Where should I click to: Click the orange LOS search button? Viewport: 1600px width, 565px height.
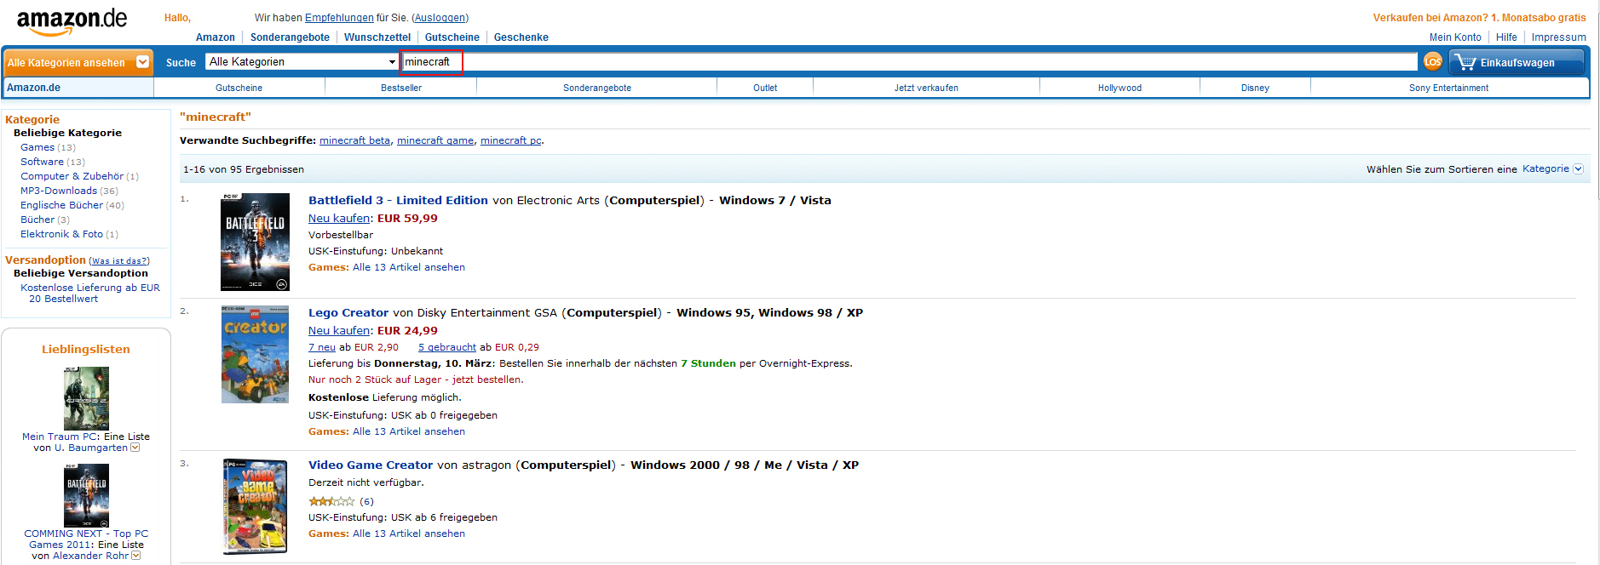point(1433,61)
